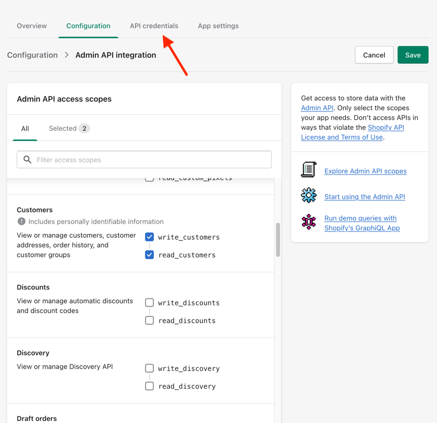Uncheck the write_customers scope
Viewport: 437px width, 423px height.
click(149, 237)
